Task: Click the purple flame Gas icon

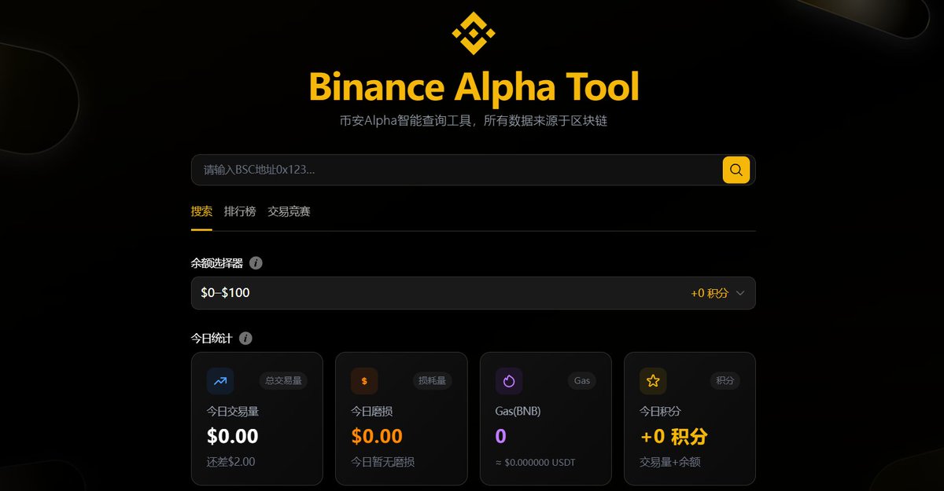Action: pos(509,381)
